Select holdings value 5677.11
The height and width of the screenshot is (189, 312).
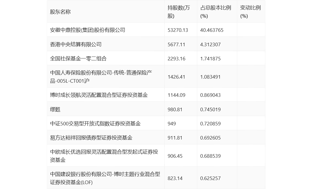(x=177, y=44)
